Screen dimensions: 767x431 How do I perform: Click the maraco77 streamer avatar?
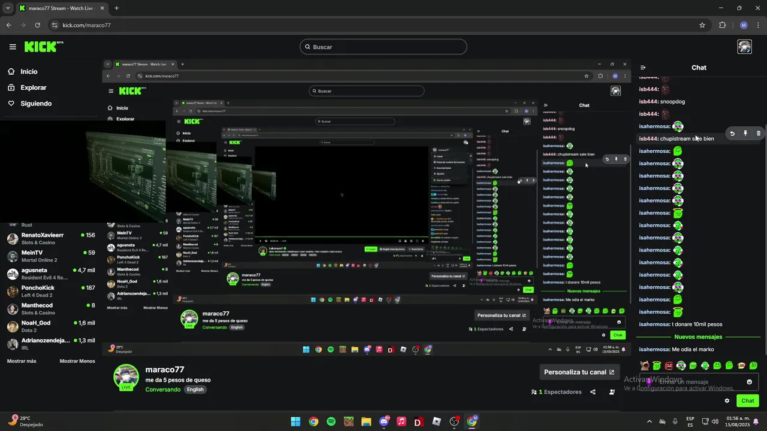126,377
